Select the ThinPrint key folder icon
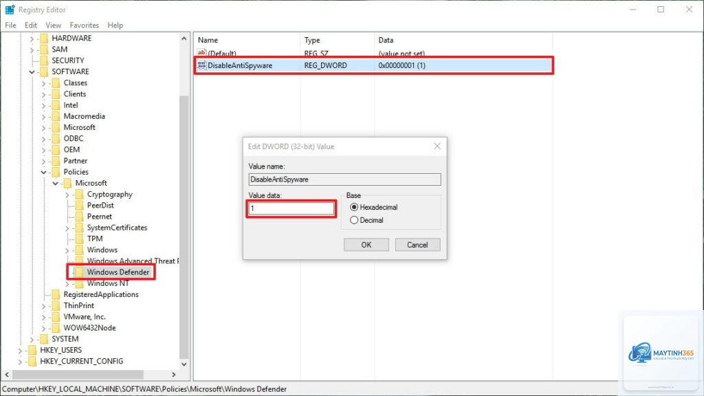 (x=56, y=306)
